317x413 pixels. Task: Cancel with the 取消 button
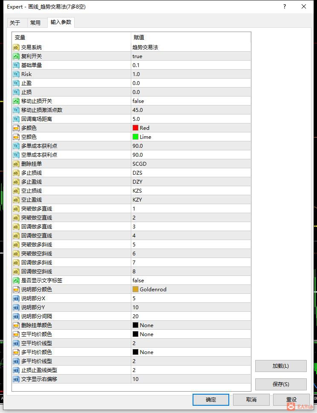(251, 400)
